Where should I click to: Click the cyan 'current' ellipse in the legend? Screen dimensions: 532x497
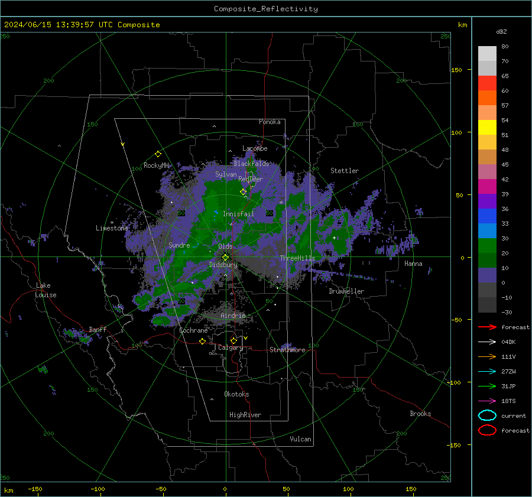tap(487, 415)
